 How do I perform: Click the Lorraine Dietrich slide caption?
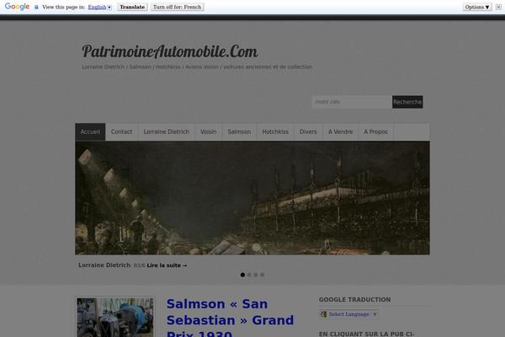tap(104, 265)
